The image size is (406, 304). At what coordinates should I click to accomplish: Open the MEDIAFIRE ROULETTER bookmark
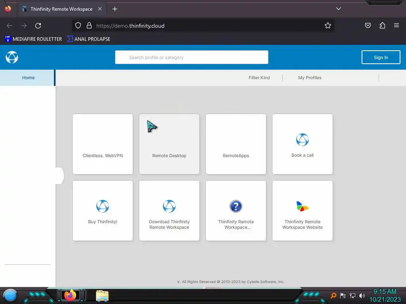(x=33, y=39)
